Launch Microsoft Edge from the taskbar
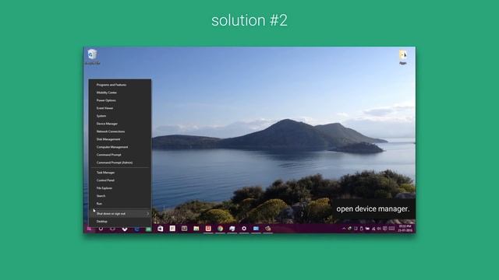The height and width of the screenshot is (280, 499). click(136, 229)
